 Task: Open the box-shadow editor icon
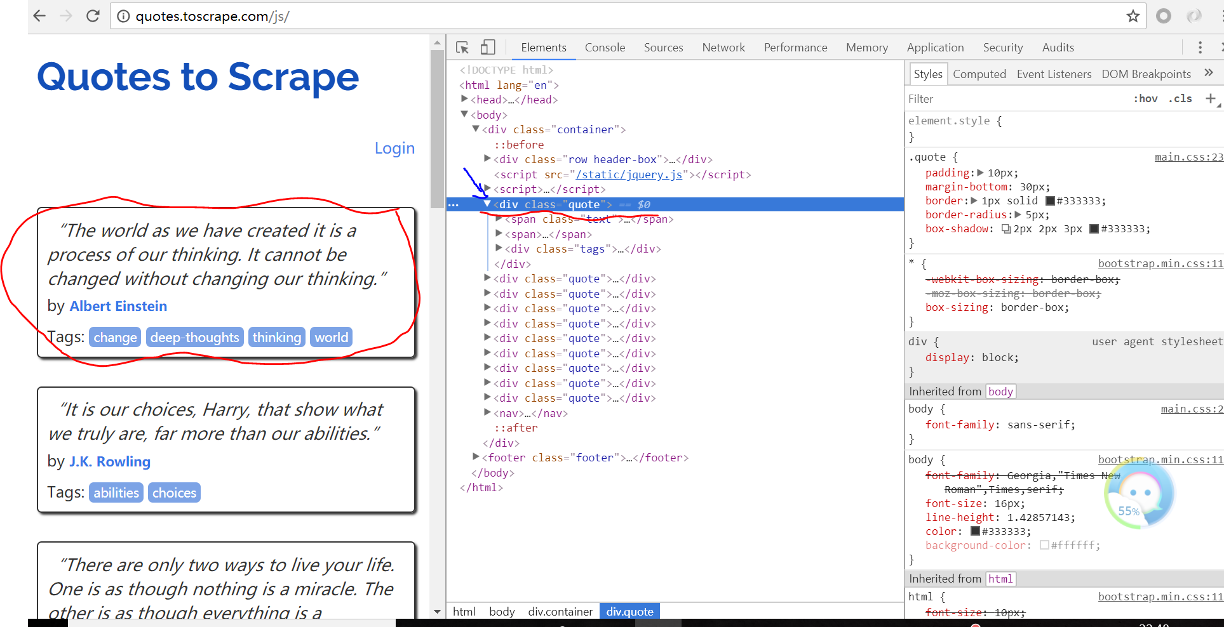[1006, 229]
